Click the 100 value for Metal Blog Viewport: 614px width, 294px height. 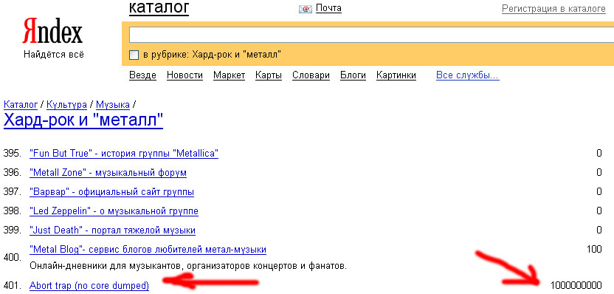(x=594, y=249)
